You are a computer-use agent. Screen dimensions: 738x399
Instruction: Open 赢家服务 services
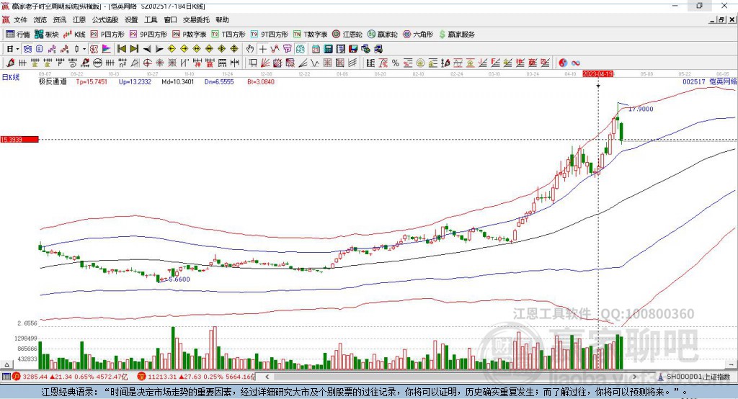pyautogui.click(x=457, y=35)
